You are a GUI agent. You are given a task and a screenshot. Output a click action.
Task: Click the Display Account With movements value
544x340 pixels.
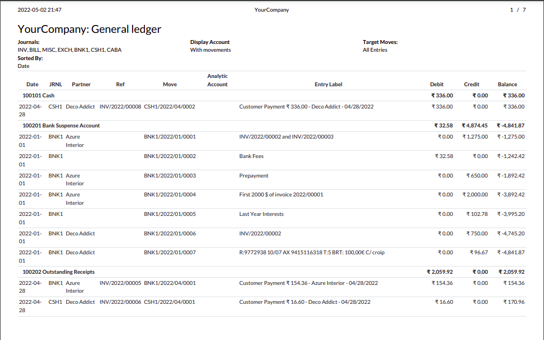(210, 50)
